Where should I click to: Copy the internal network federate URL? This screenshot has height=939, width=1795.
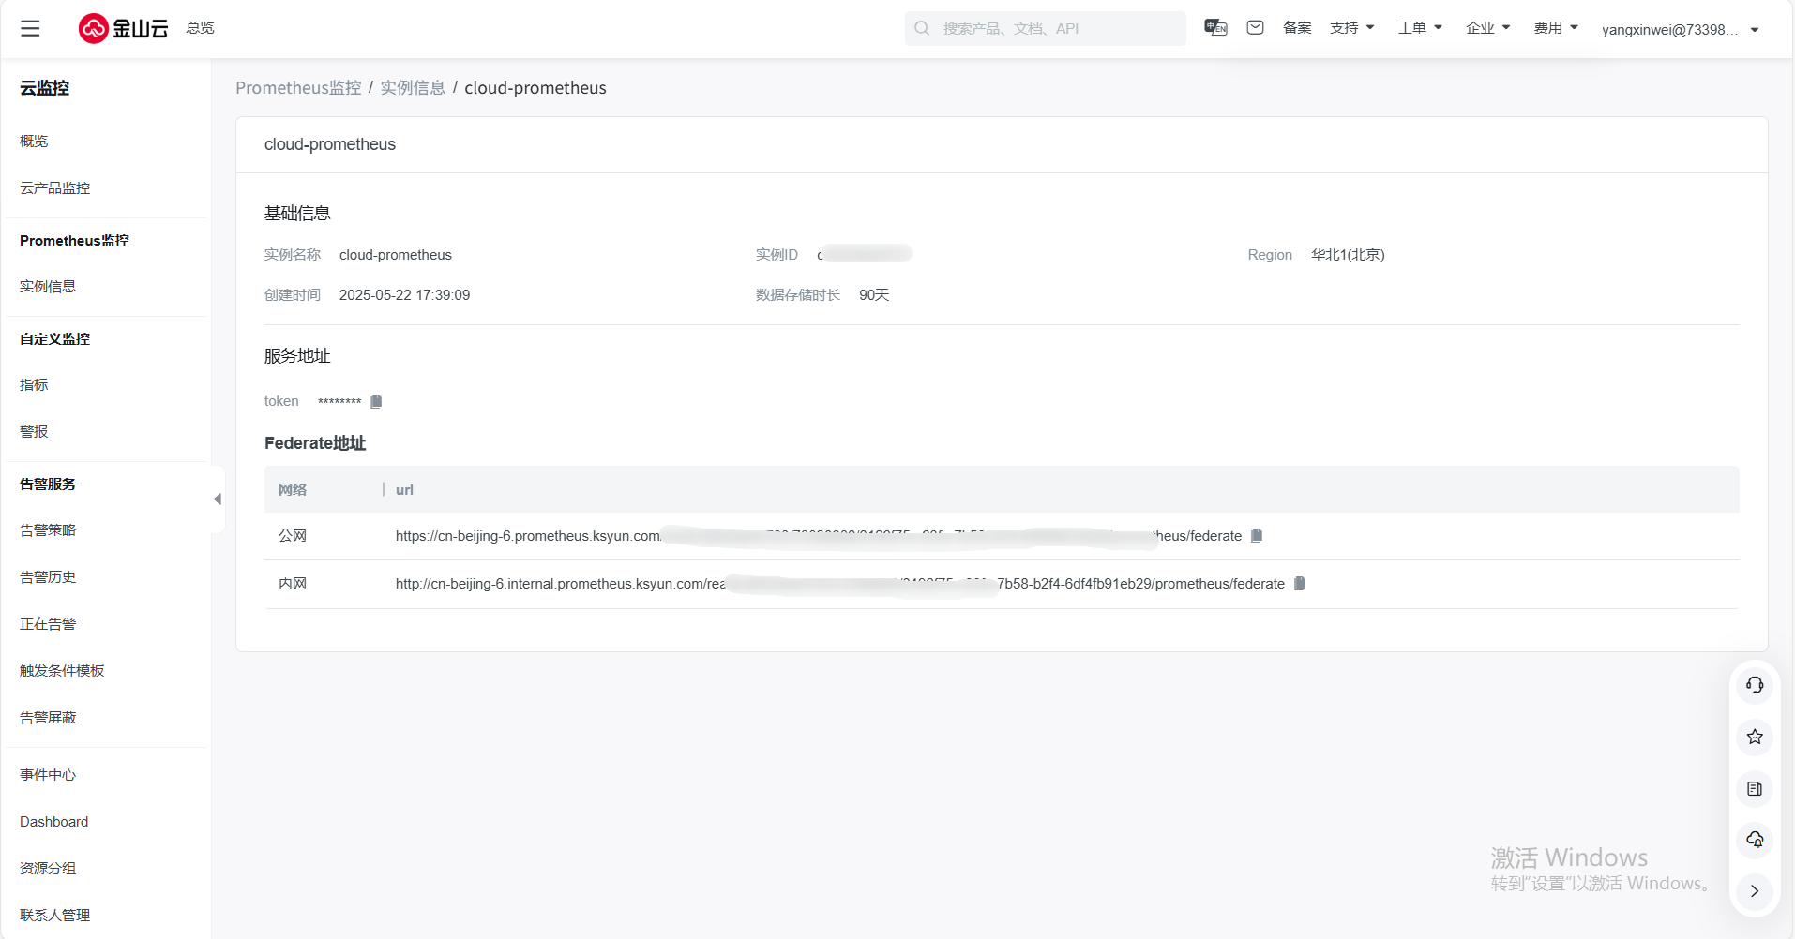click(x=1300, y=584)
